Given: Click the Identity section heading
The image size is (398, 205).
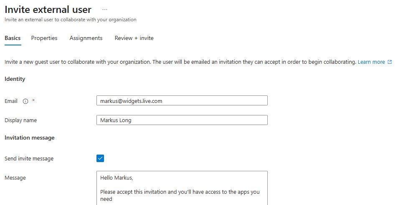Looking at the screenshot, I should [x=15, y=79].
